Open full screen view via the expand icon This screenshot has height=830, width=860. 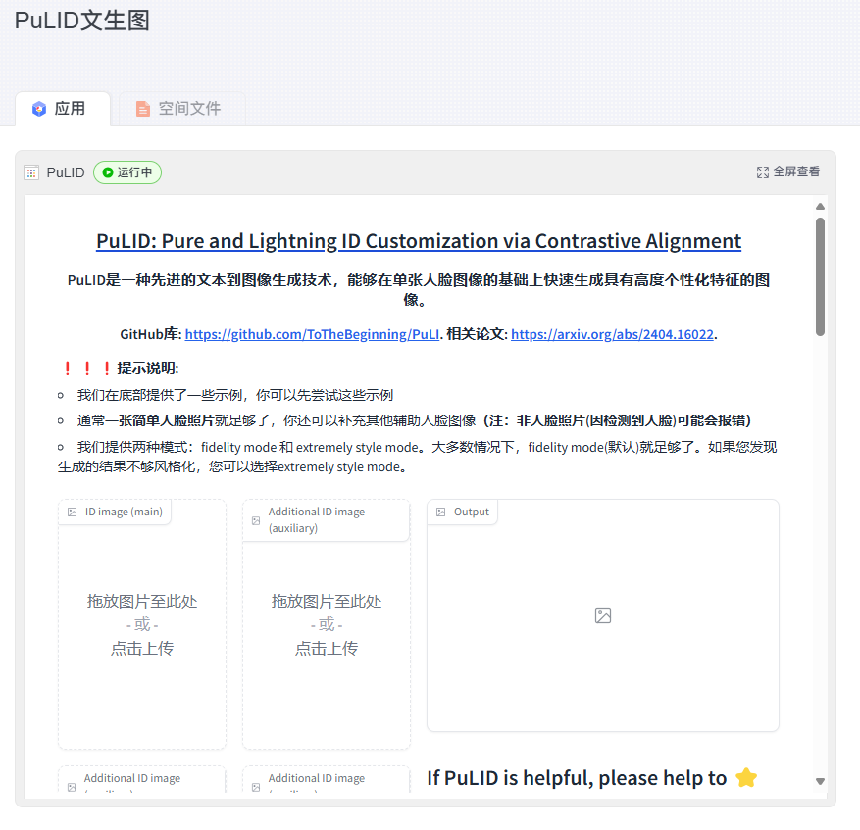[x=763, y=171]
